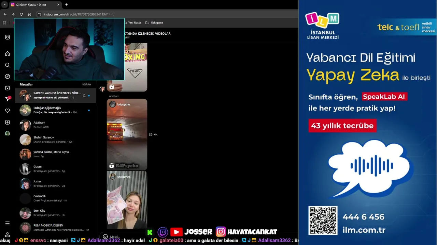The image size is (437, 245).
Task: Open kick game bookmark folder
Action: click(x=154, y=23)
